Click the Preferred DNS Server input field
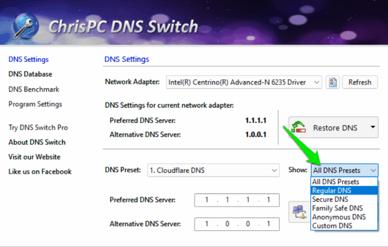Screen dimensions: 388x247 click(237, 200)
